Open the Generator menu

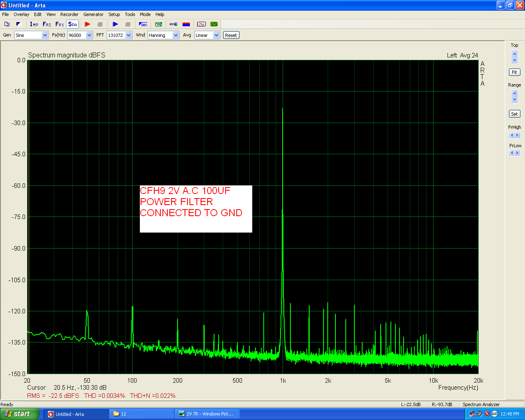(94, 14)
